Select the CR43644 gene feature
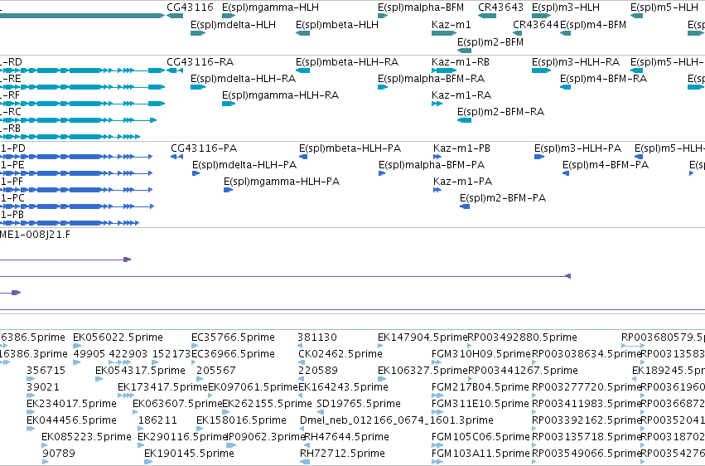This screenshot has width=705, height=466. coord(518,33)
